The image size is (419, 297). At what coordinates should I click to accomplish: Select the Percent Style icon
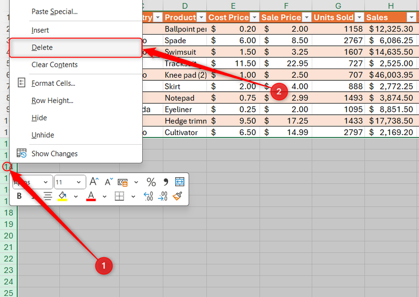[151, 181]
